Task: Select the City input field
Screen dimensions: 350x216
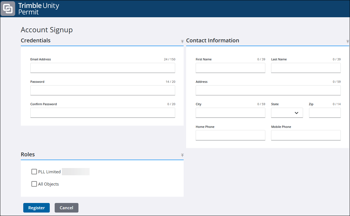Action: (x=230, y=113)
